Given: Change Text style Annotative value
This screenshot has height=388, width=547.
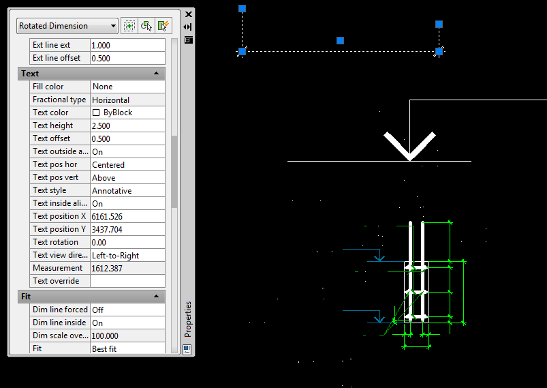Looking at the screenshot, I should (x=127, y=190).
